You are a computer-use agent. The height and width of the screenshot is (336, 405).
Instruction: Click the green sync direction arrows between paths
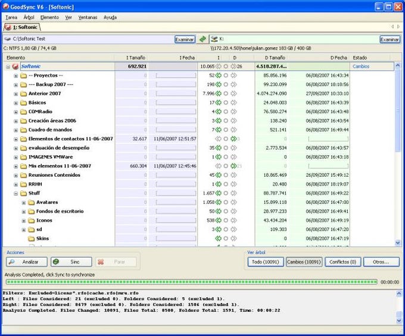202,39
